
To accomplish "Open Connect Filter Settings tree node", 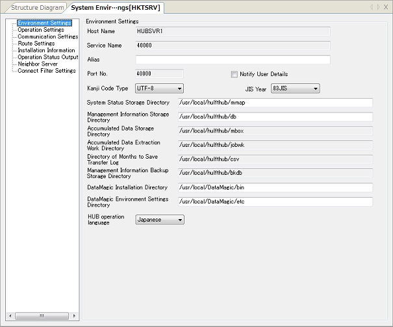I will tap(47, 71).
